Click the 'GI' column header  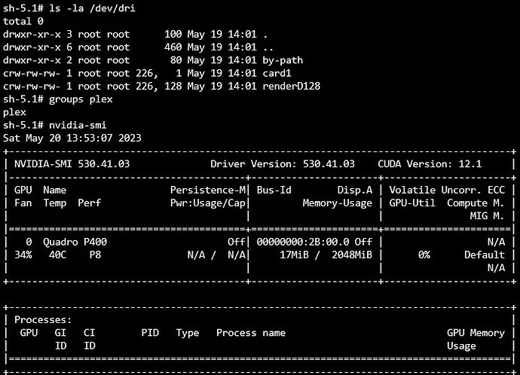[60, 333]
